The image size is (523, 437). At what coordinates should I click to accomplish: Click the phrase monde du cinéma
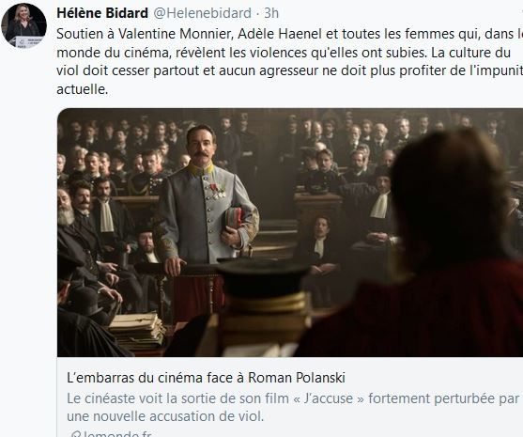coord(114,53)
